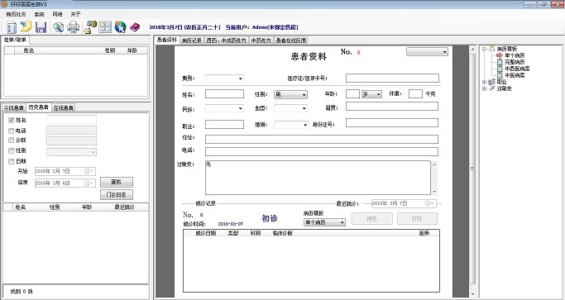Select the 挂单/取单 tab
This screenshot has height=300, width=565.
15,40
